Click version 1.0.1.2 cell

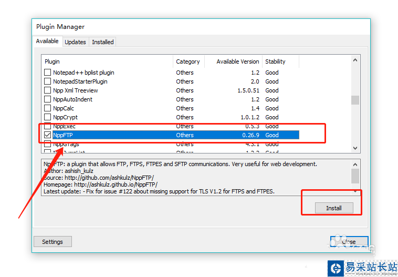[x=250, y=117]
